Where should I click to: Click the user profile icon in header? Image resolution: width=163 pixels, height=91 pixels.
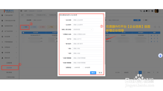coord(144,11)
